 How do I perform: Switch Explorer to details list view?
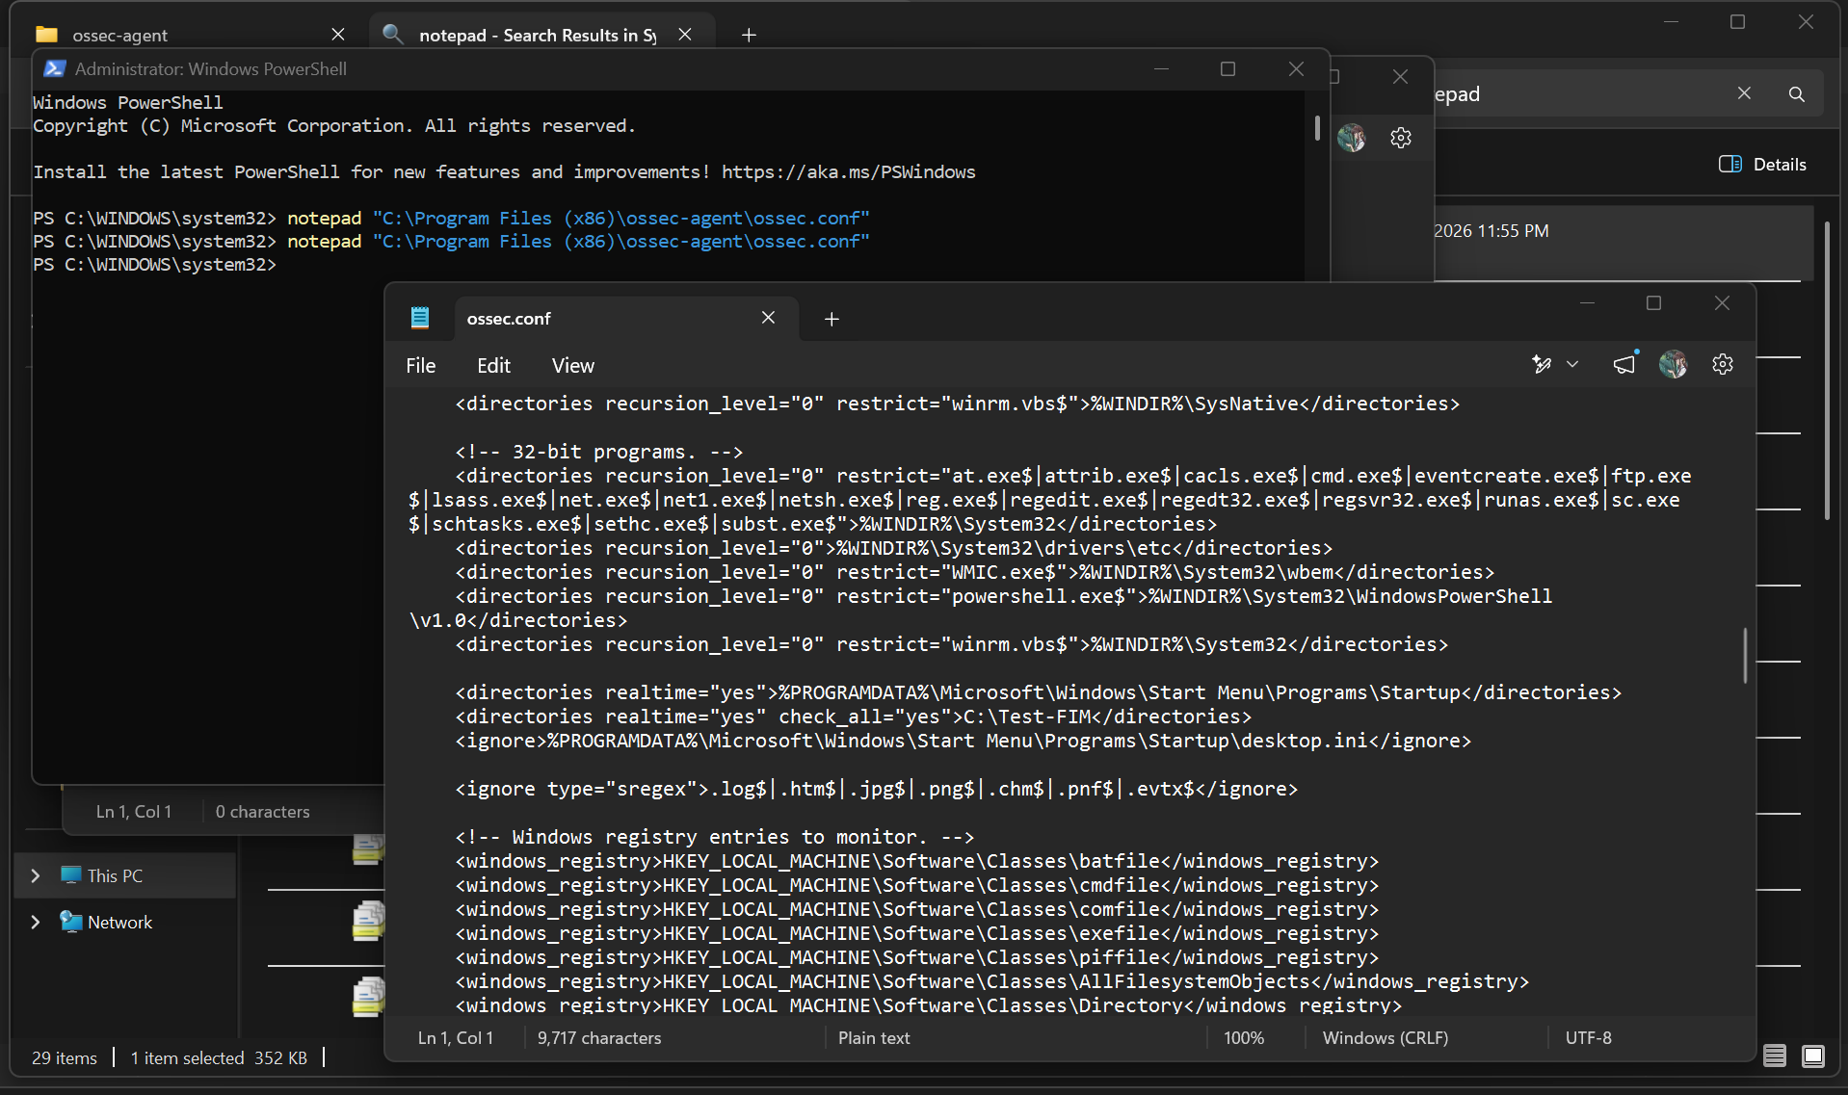tap(1775, 1056)
